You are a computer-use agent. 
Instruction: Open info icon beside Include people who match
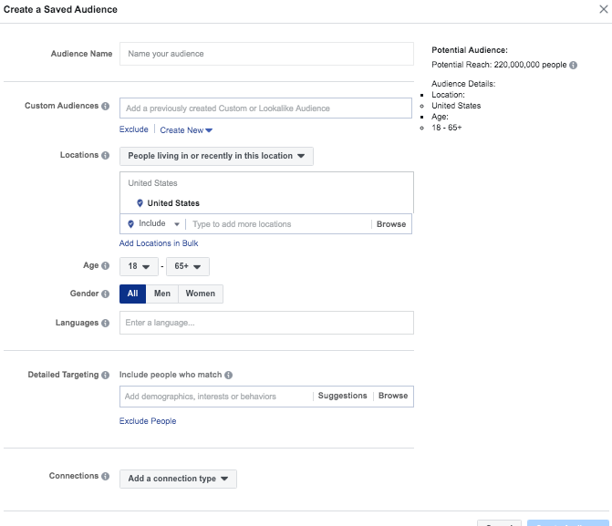tap(229, 375)
